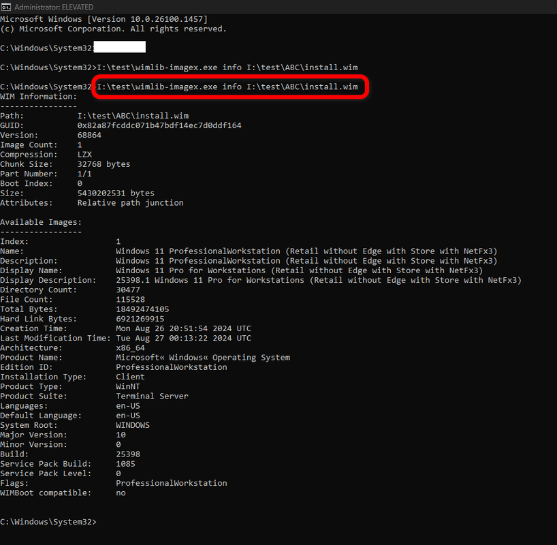Click the Image Count value 1

(x=80, y=144)
